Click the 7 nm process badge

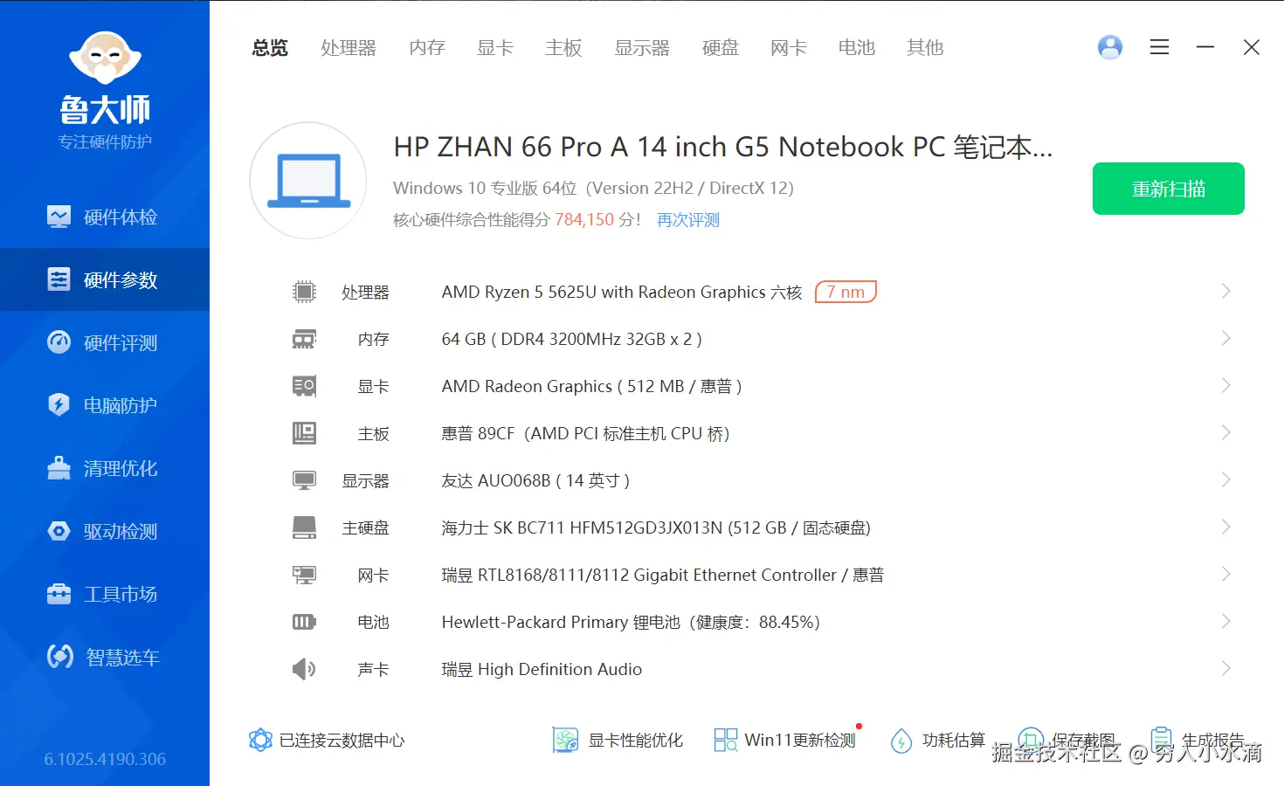coord(846,292)
